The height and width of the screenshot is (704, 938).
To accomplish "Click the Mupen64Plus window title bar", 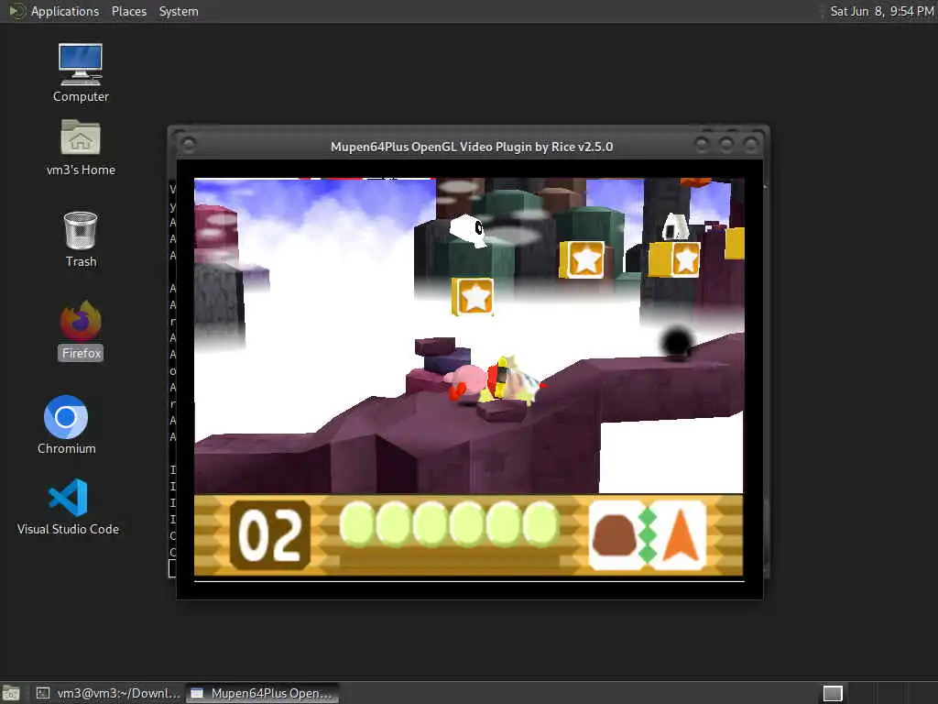I will [x=472, y=147].
